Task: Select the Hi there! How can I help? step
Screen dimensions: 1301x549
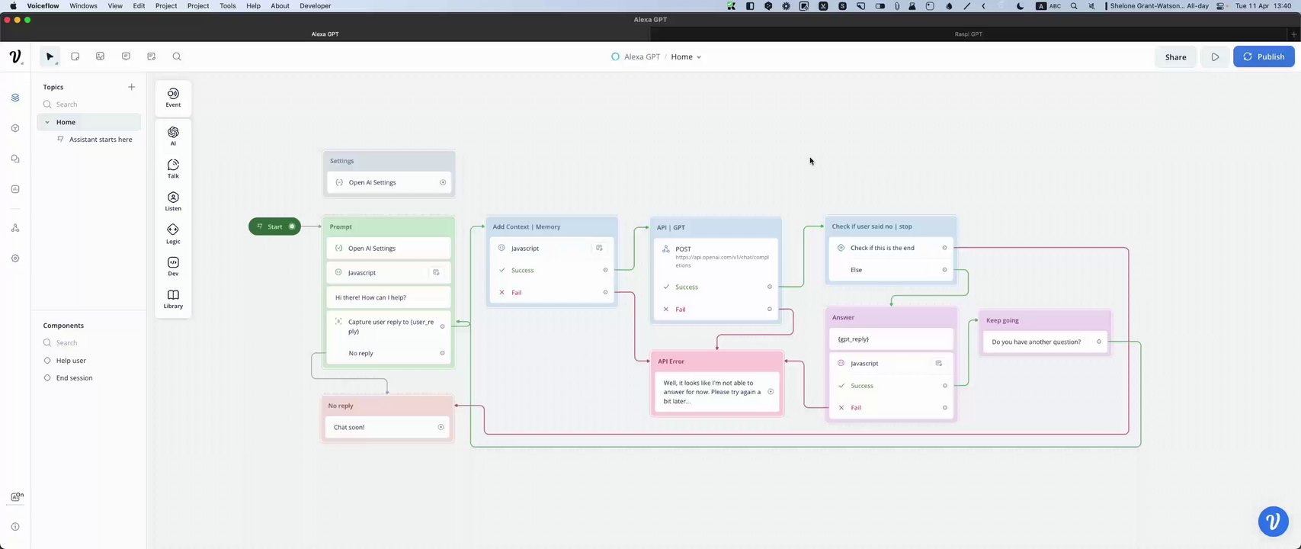Action: 389,297
